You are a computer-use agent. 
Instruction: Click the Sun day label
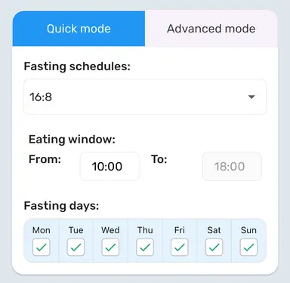(248, 230)
